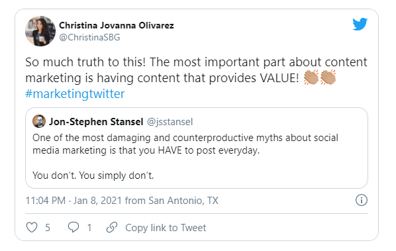Open the tweet info circle icon
Viewport: 396px width, 251px height.
pos(362,200)
